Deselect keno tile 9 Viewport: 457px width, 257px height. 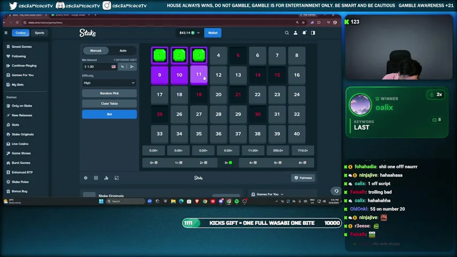[x=160, y=75]
